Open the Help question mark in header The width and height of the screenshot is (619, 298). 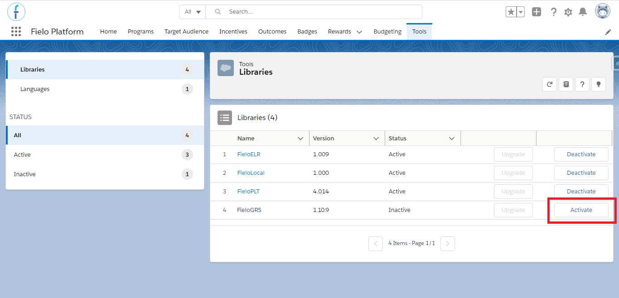[x=553, y=12]
